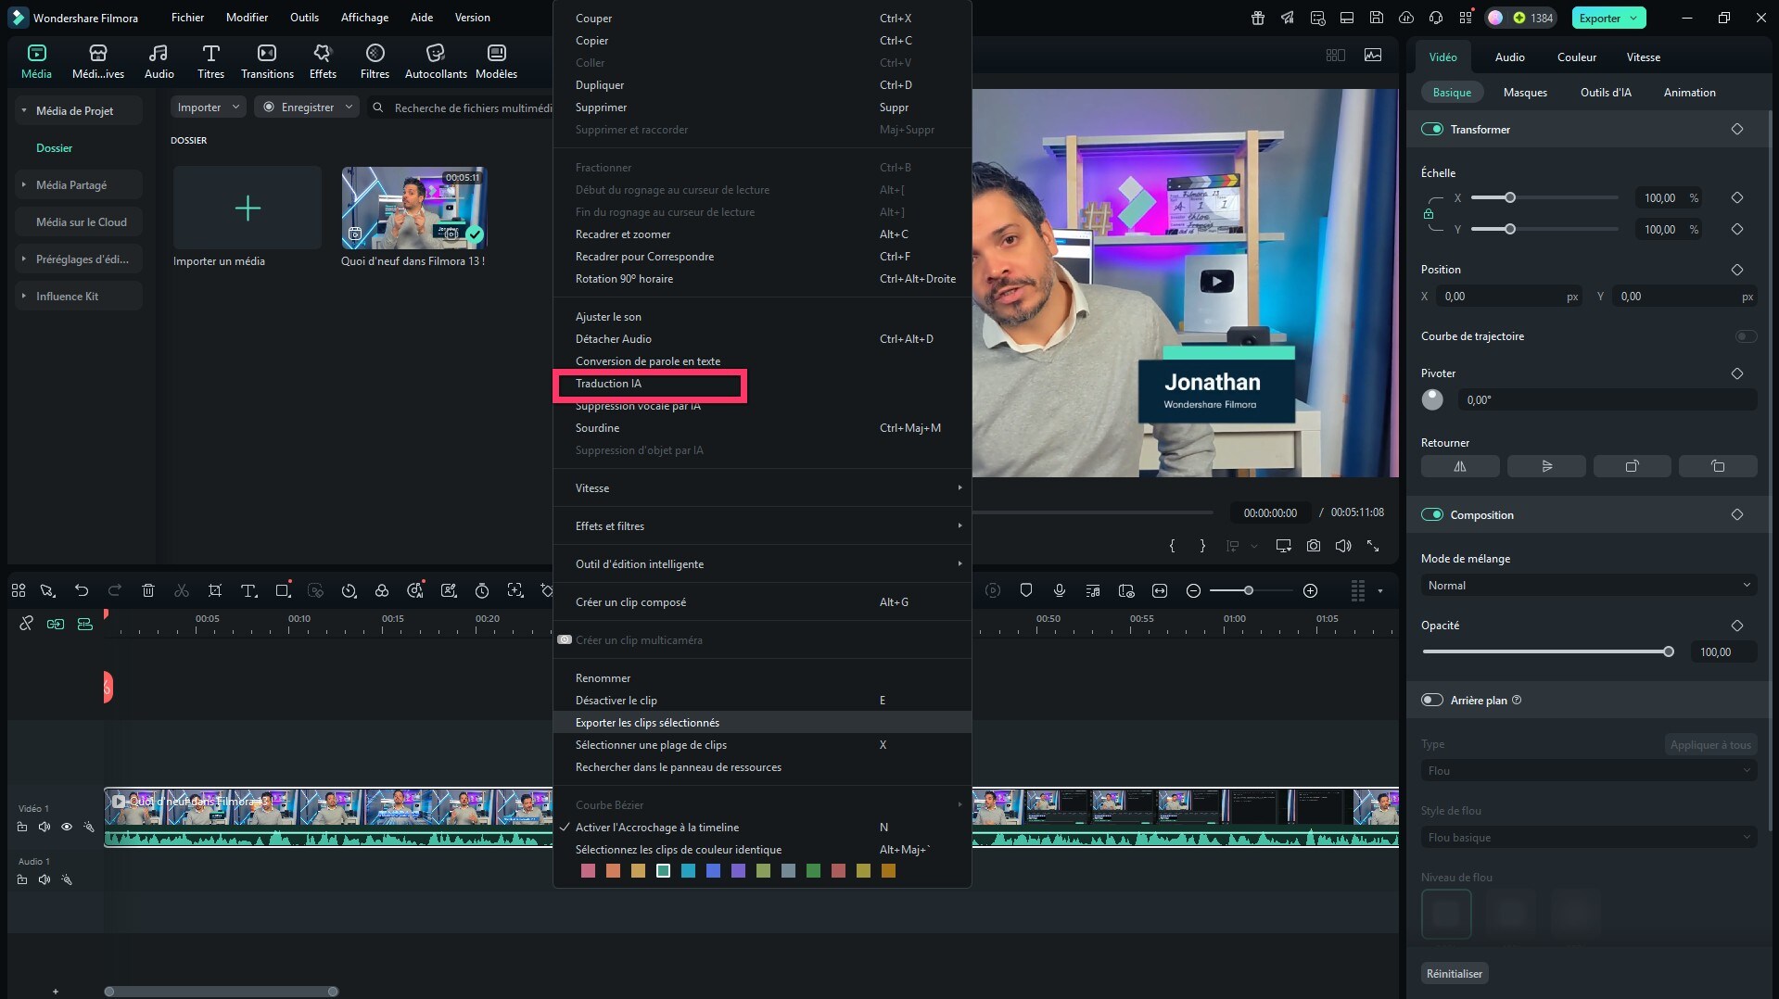The width and height of the screenshot is (1779, 999).
Task: Click the microphone voiceover icon
Action: coord(1060,590)
